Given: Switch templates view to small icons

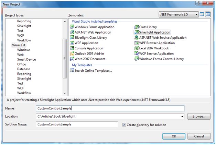Looking at the screenshot, I should point(208,14).
